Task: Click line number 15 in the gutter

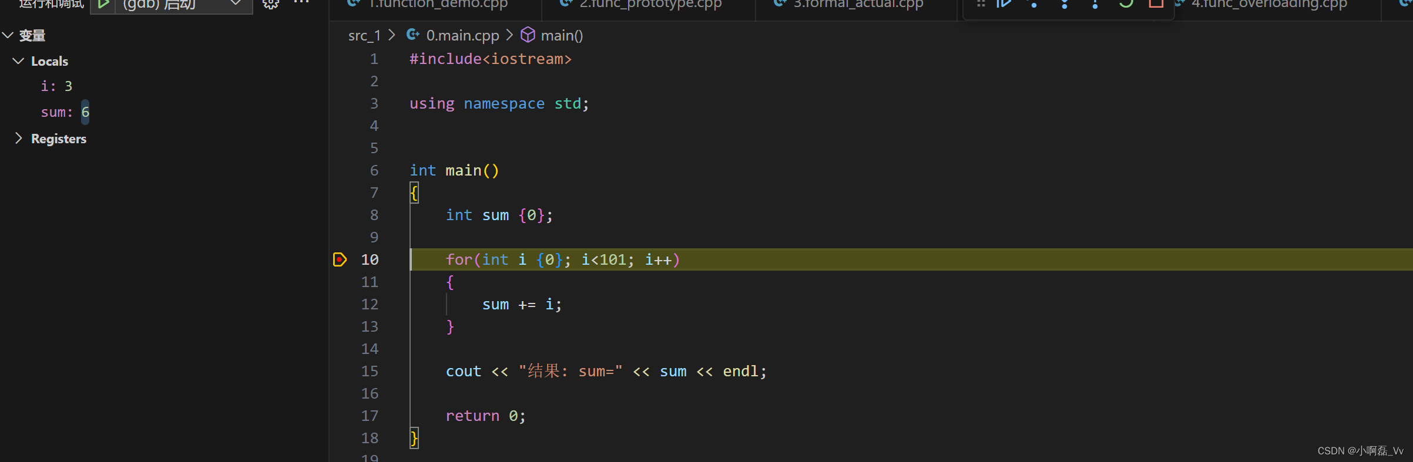Action: (370, 372)
